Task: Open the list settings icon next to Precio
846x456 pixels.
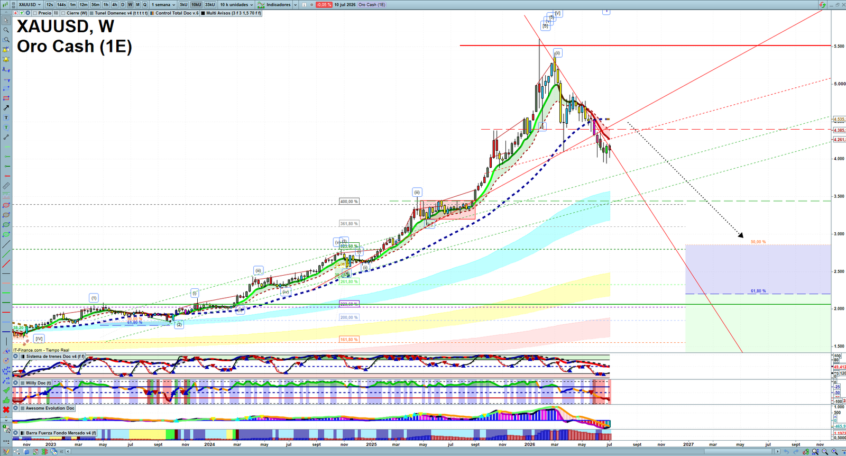Action: coord(56,13)
